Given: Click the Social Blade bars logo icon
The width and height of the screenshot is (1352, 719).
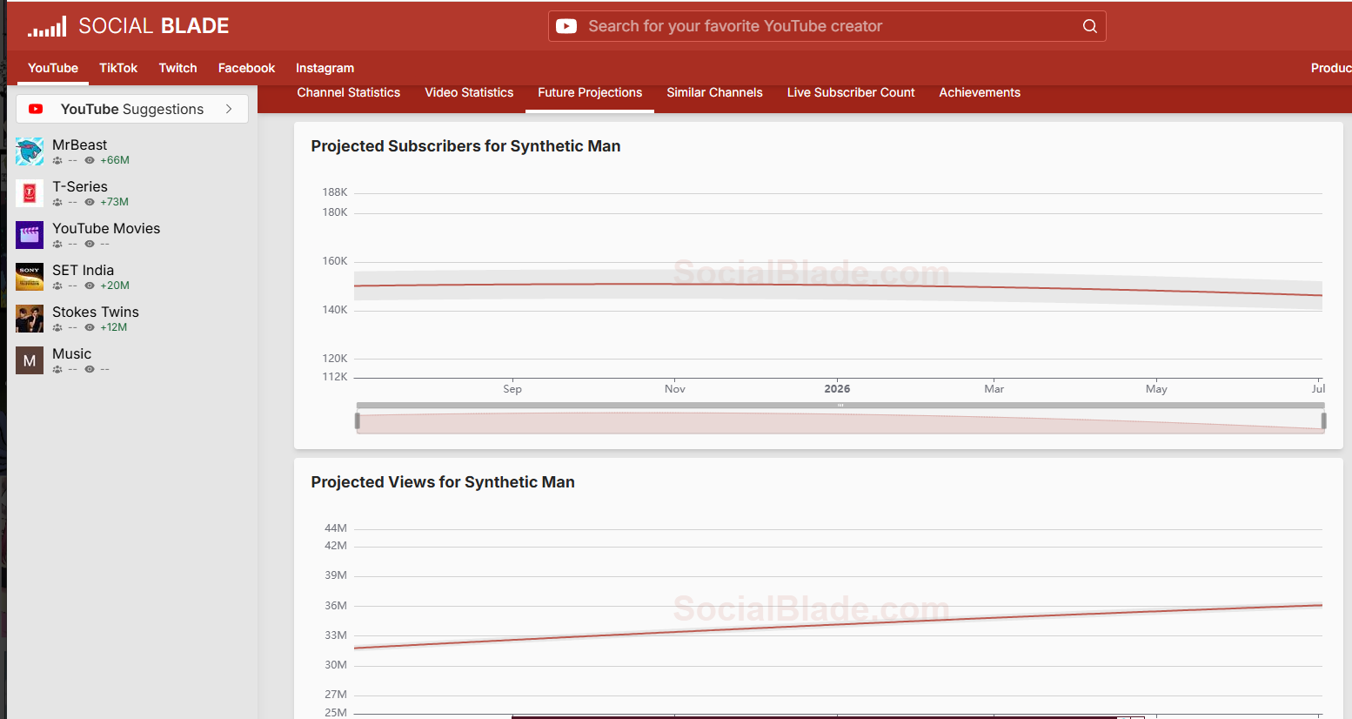Looking at the screenshot, I should [x=47, y=26].
